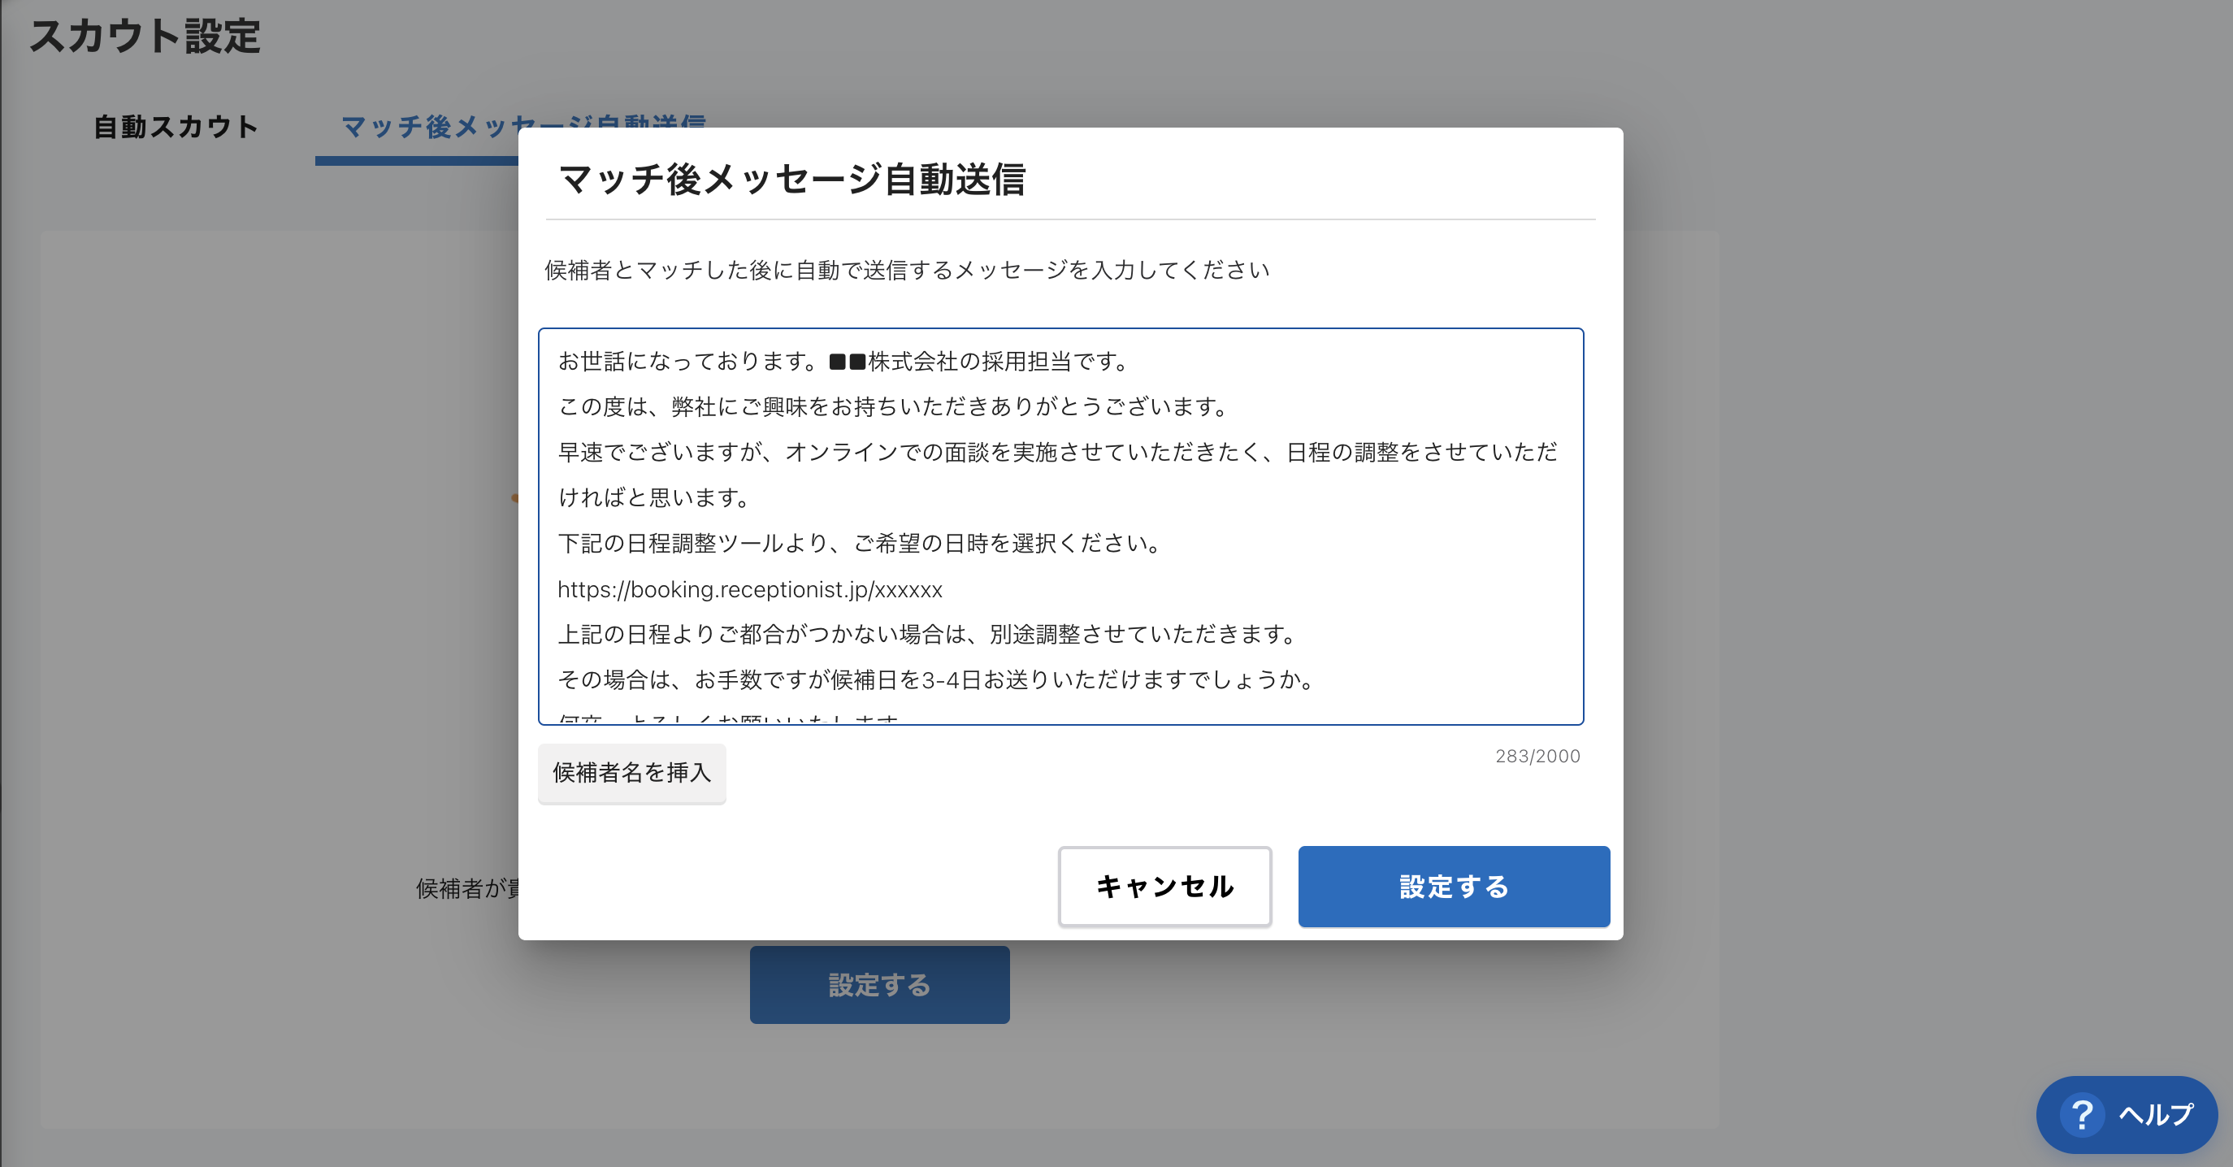Click inside the auto-message text area

point(1060,527)
